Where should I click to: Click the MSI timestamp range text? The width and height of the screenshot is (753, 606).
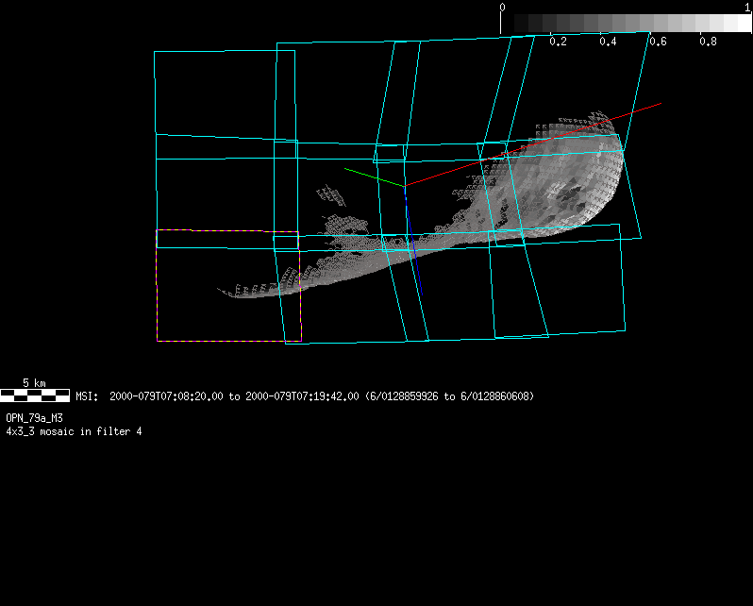[x=305, y=396]
